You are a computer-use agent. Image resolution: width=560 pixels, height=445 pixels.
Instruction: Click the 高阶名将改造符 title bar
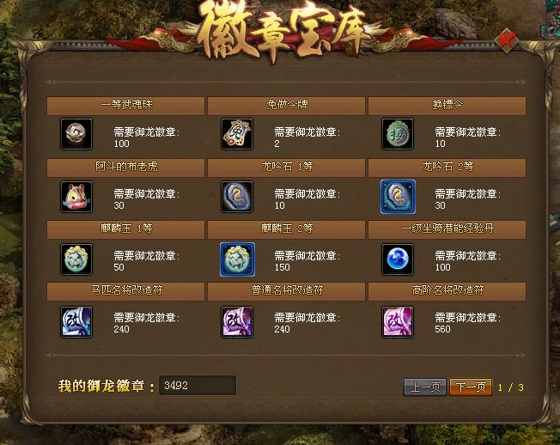(447, 291)
